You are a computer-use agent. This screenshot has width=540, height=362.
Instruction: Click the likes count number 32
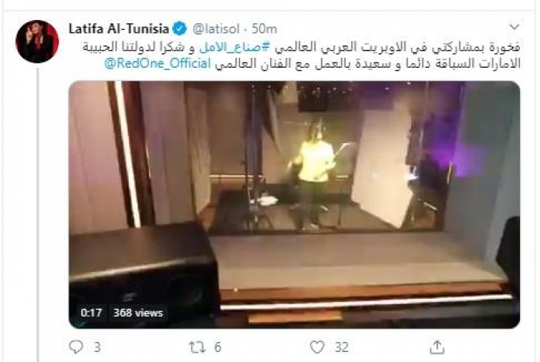click(342, 347)
